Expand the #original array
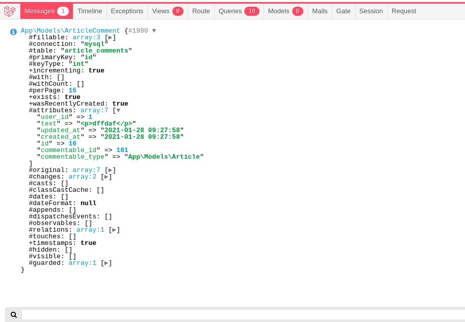Viewport: 465px width, 322px height. pos(110,170)
